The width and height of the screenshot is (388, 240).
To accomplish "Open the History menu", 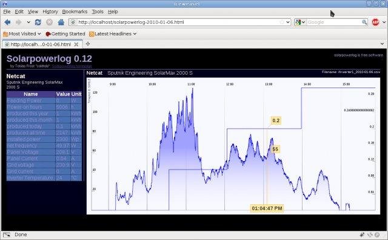I will (50, 12).
